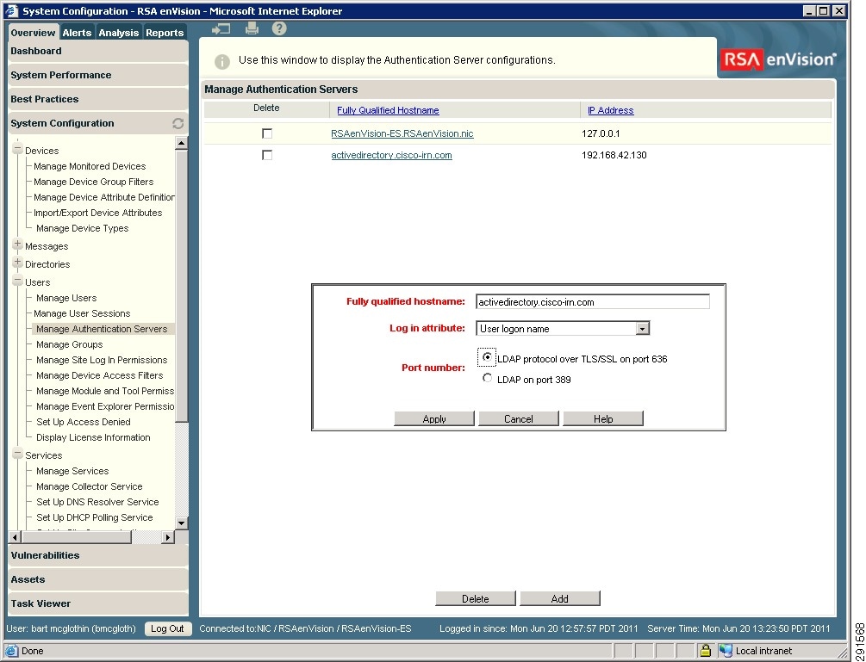Sort by IP Address column
The height and width of the screenshot is (662, 866).
611,110
